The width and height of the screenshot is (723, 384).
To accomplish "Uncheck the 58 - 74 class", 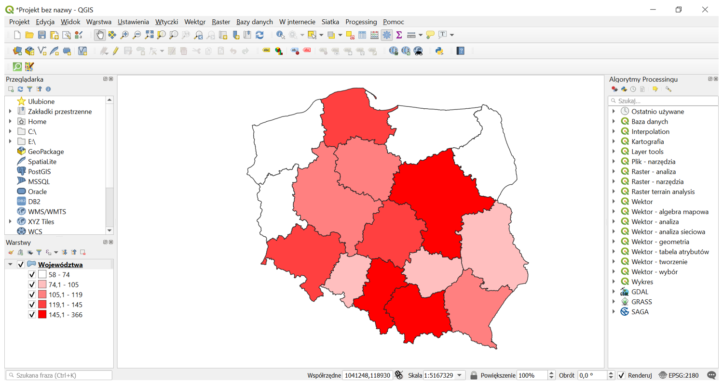I will click(31, 274).
